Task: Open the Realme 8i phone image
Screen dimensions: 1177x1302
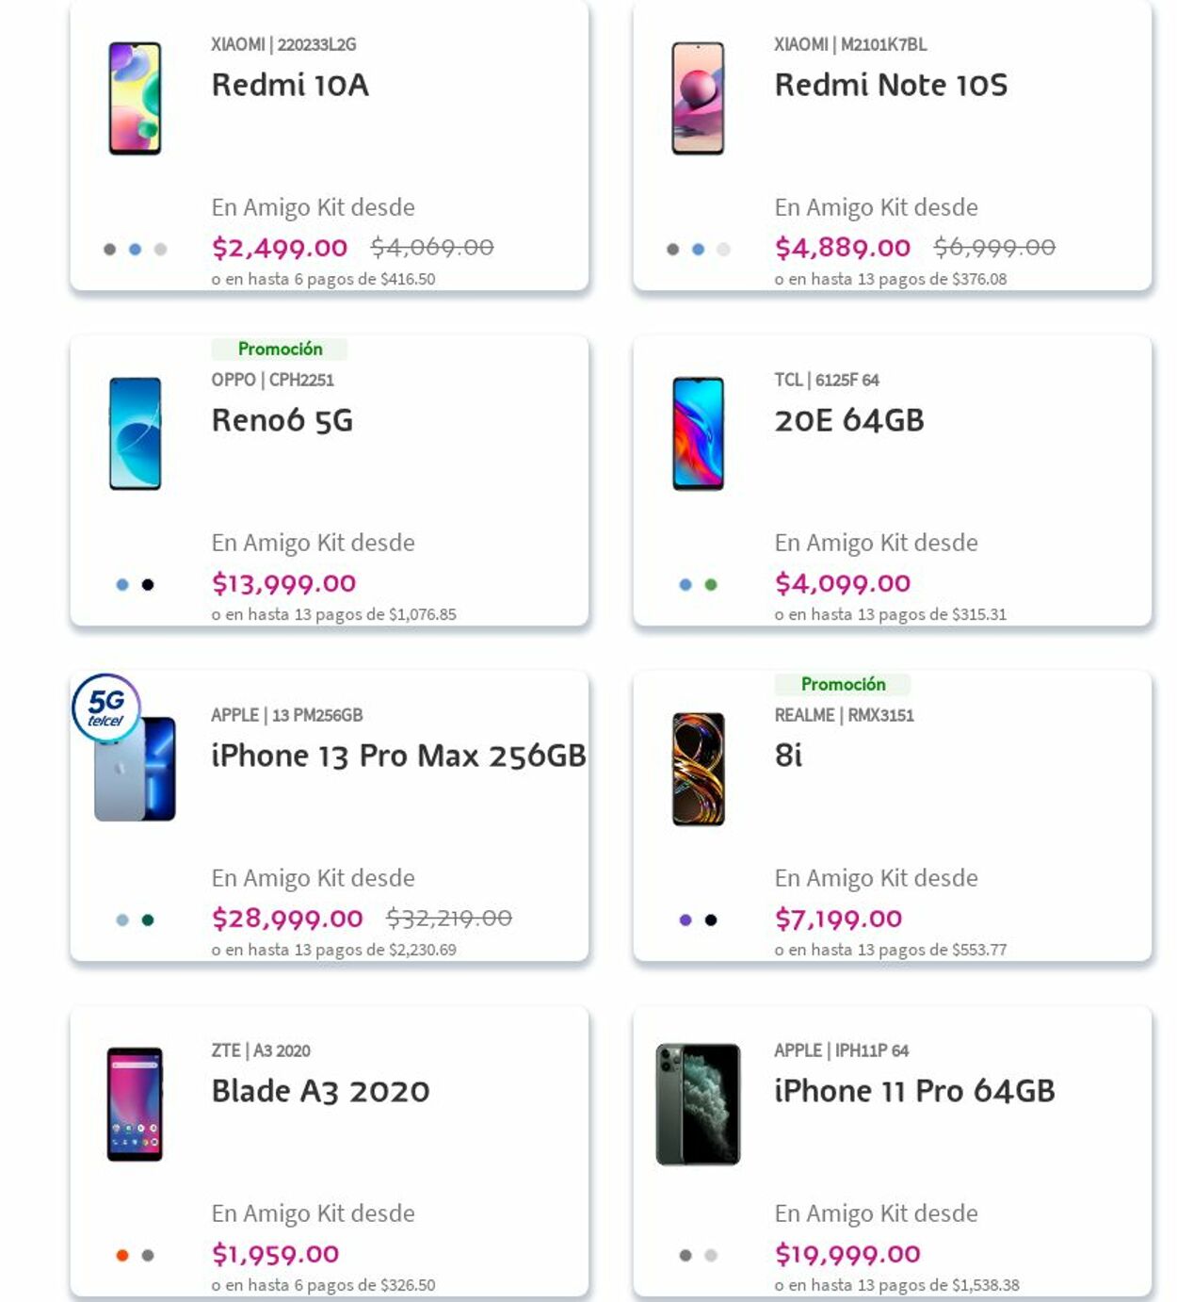Action: pyautogui.click(x=698, y=769)
